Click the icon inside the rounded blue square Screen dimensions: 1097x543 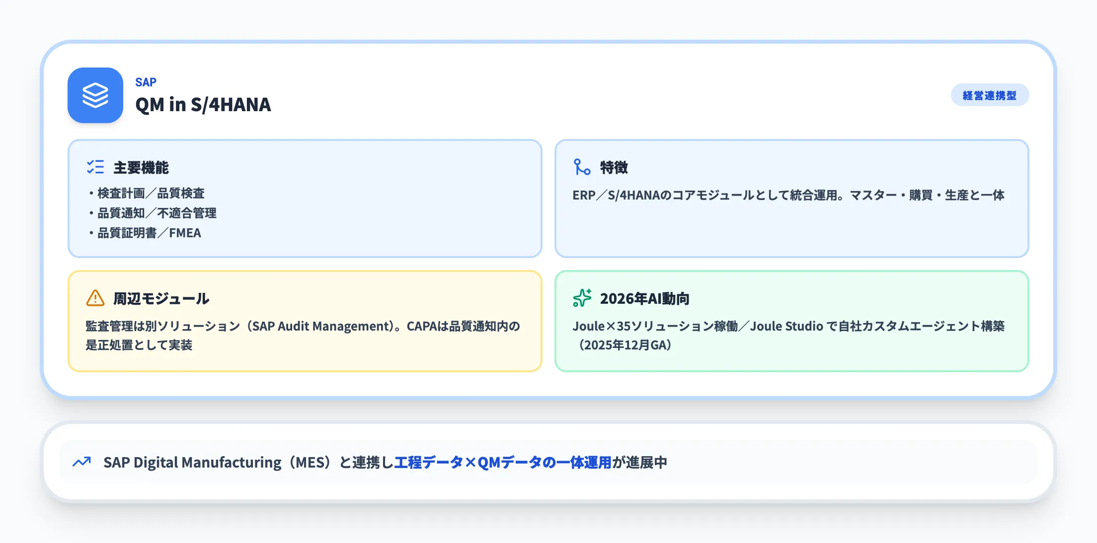tap(95, 95)
